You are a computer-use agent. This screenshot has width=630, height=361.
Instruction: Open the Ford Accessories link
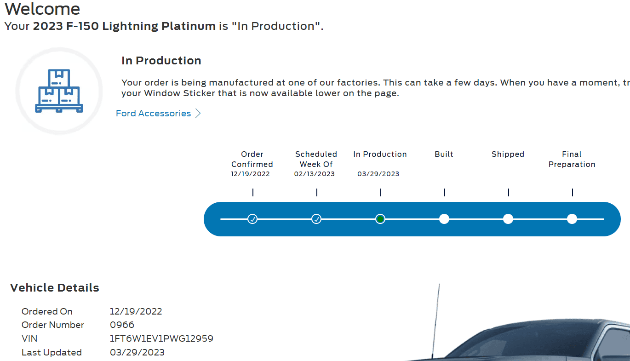point(153,114)
